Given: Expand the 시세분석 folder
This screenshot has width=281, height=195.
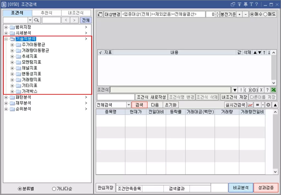Looking at the screenshot, I should pyautogui.click(x=6, y=33).
